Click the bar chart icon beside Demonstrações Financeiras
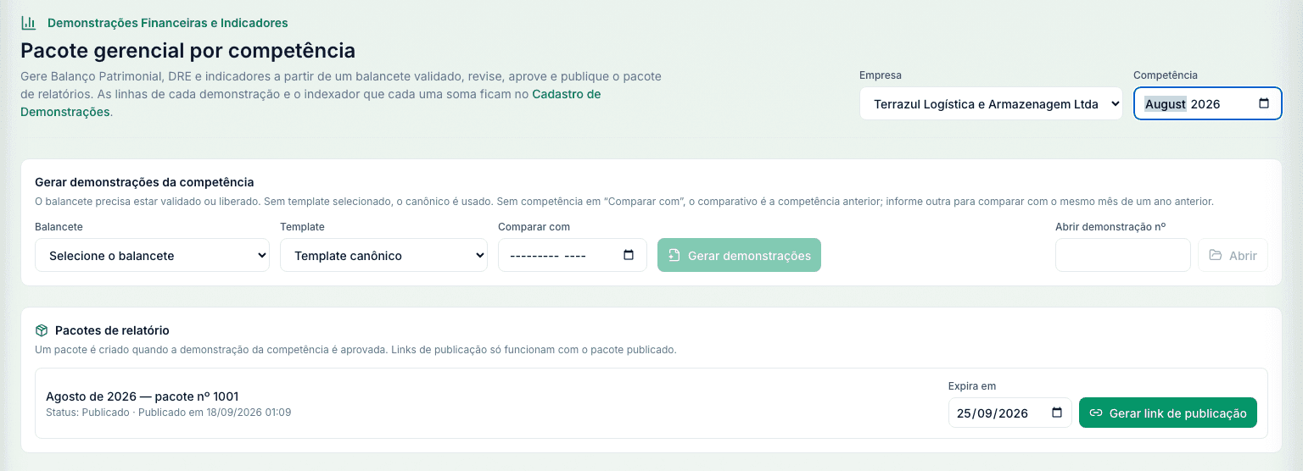The width and height of the screenshot is (1303, 471). click(28, 23)
